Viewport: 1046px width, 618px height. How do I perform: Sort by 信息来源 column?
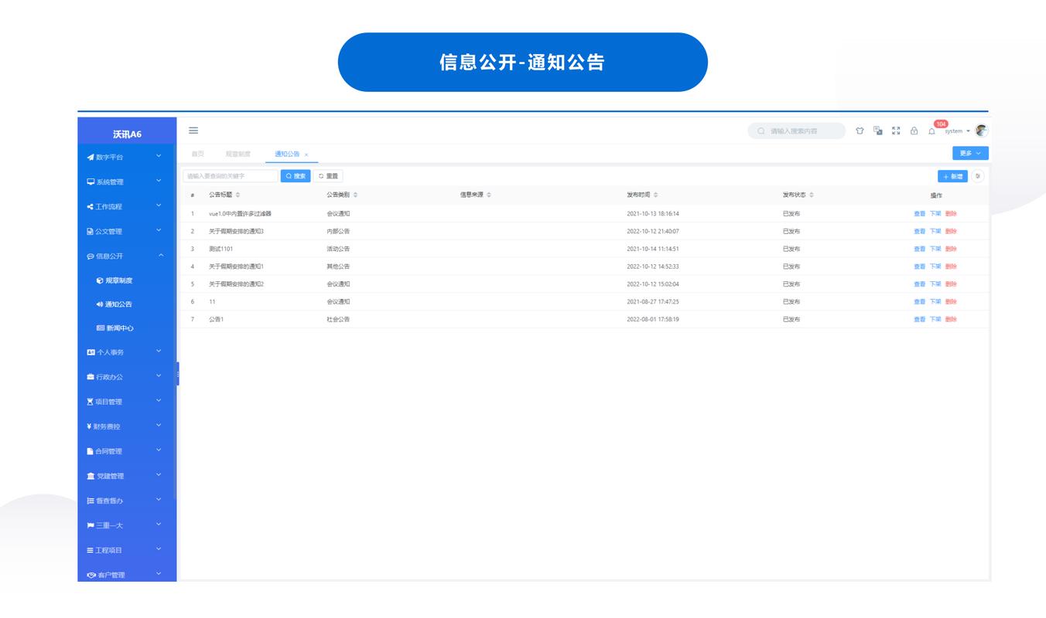pos(489,195)
